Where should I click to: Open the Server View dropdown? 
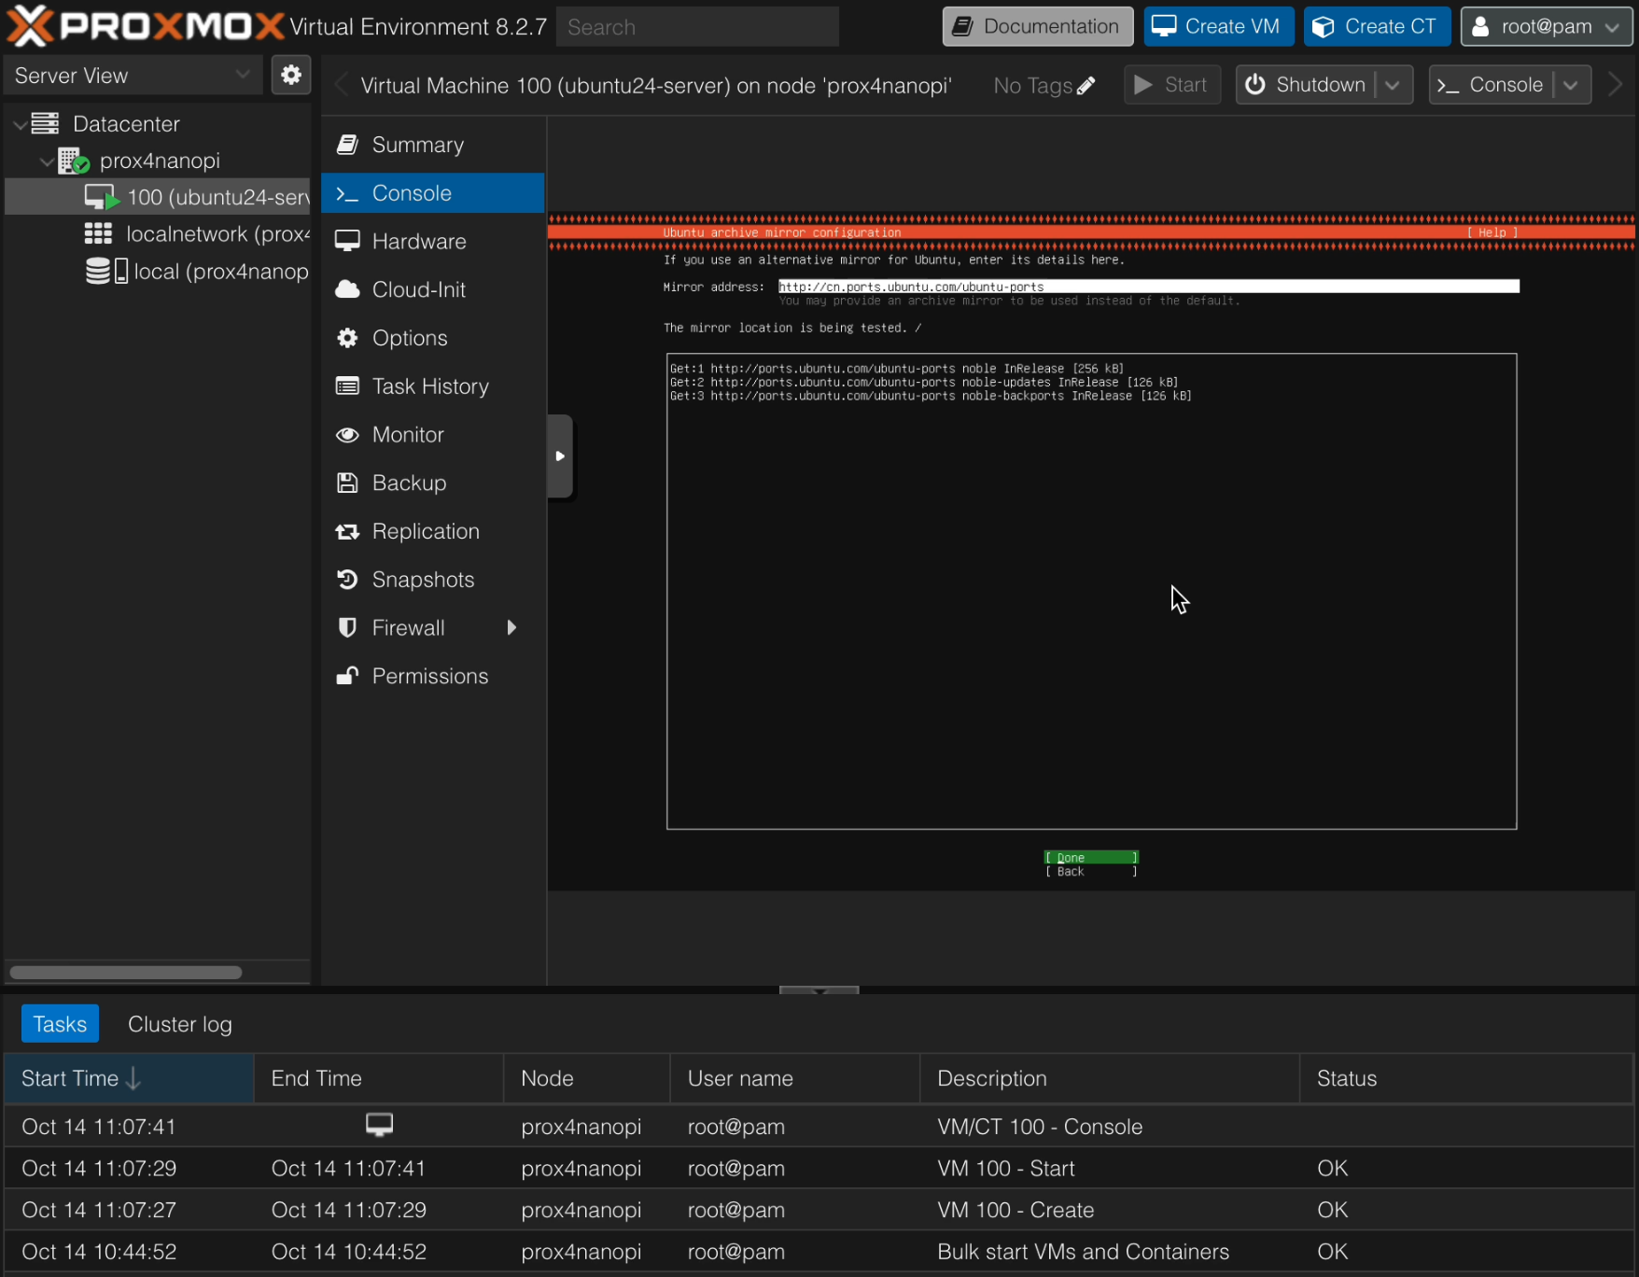133,76
